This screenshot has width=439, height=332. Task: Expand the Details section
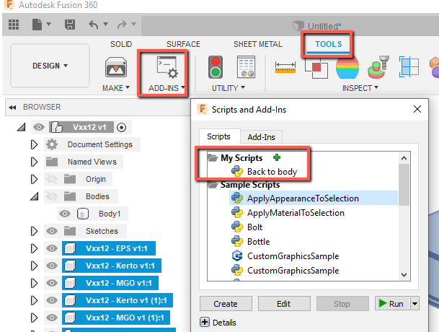pos(205,322)
